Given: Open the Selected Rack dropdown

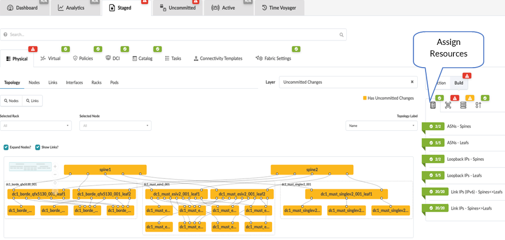Looking at the screenshot, I should pyautogui.click(x=36, y=126).
